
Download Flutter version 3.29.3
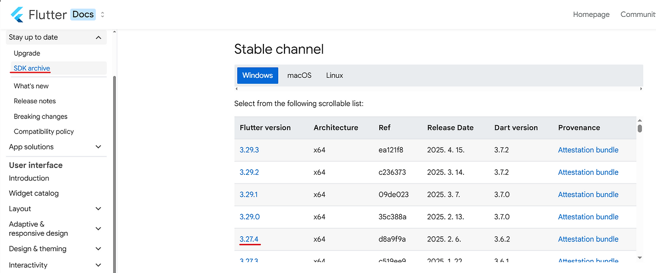250,150
